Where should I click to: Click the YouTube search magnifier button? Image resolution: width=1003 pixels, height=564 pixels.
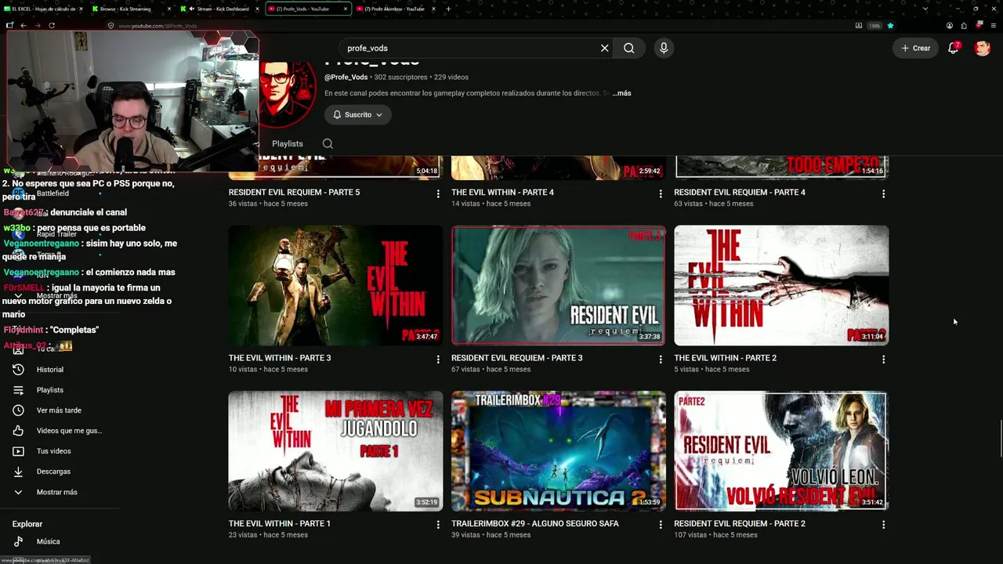click(629, 48)
